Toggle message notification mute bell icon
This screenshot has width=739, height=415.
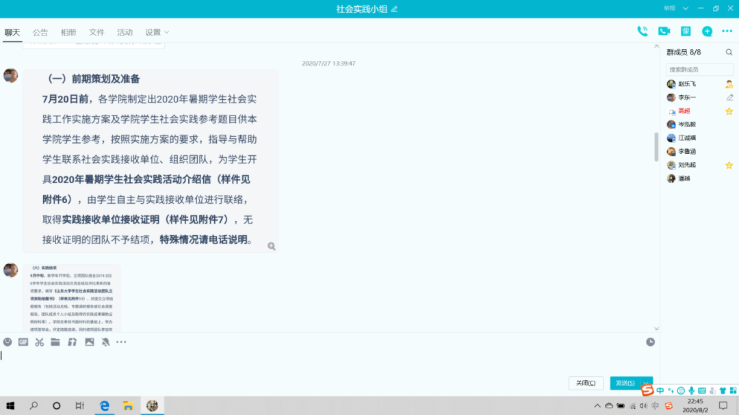tap(105, 342)
